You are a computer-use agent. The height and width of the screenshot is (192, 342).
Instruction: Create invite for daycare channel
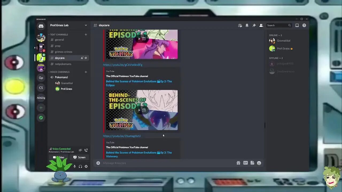pos(82,58)
